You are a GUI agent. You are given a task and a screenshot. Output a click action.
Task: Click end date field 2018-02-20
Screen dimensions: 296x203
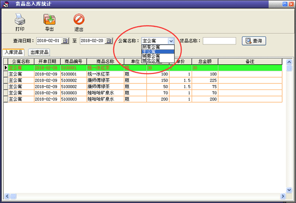coord(93,41)
